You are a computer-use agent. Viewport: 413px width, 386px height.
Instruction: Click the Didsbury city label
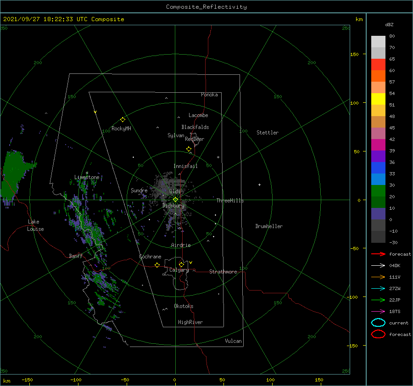coord(173,206)
